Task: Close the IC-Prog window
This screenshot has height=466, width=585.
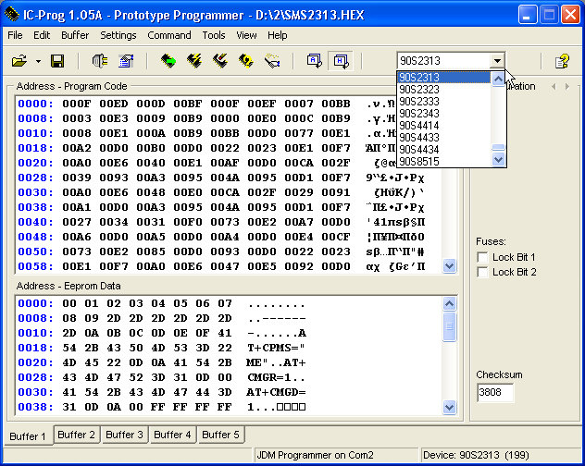Action: (570, 15)
